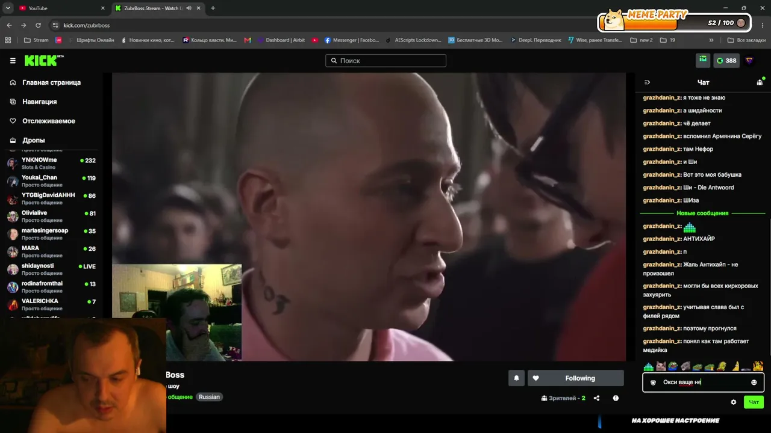Click the Kick logo
Viewport: 771px width, 433px height.
44,61
